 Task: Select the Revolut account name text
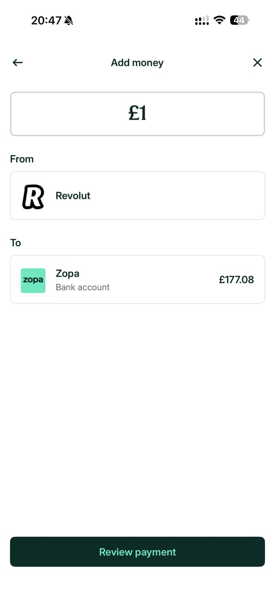coord(73,196)
